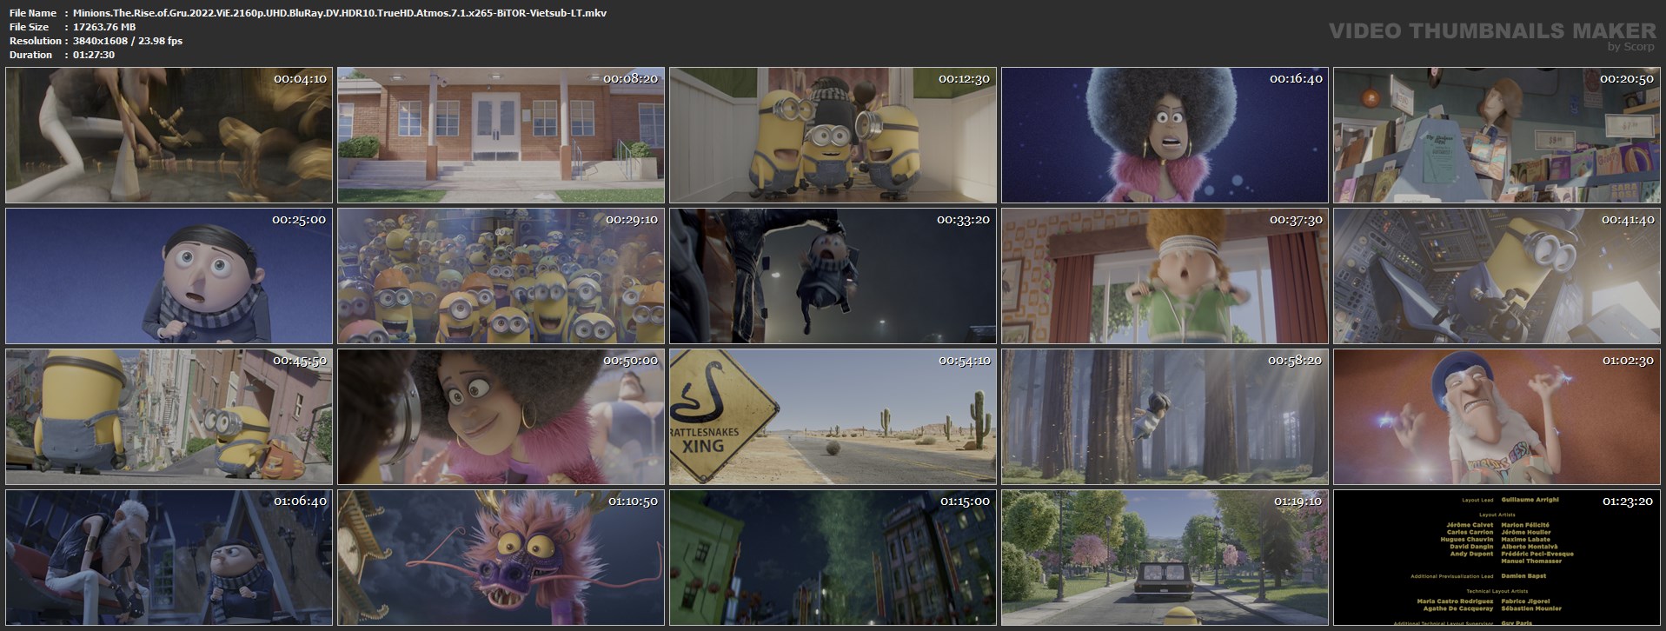Select the thumbnail at 01:06:40
Screen dimensions: 1666x631
tap(169, 558)
